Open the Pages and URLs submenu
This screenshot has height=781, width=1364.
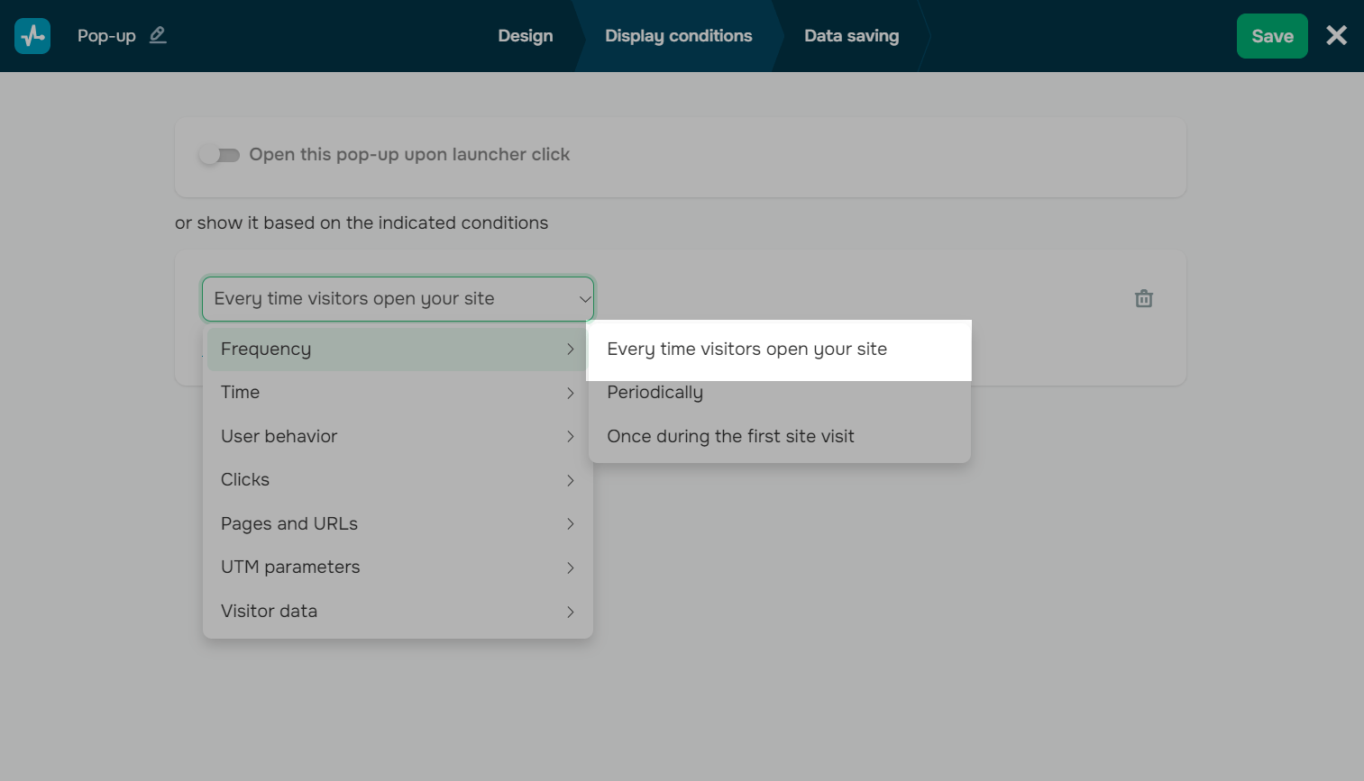(398, 523)
